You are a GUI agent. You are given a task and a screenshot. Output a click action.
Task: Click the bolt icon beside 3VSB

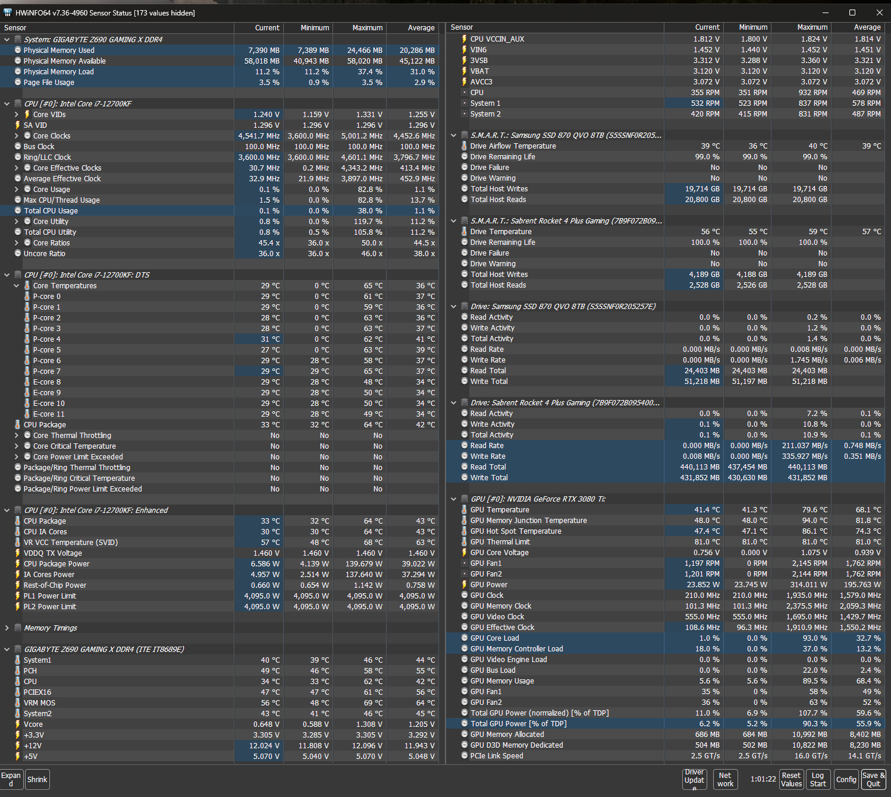coord(465,61)
